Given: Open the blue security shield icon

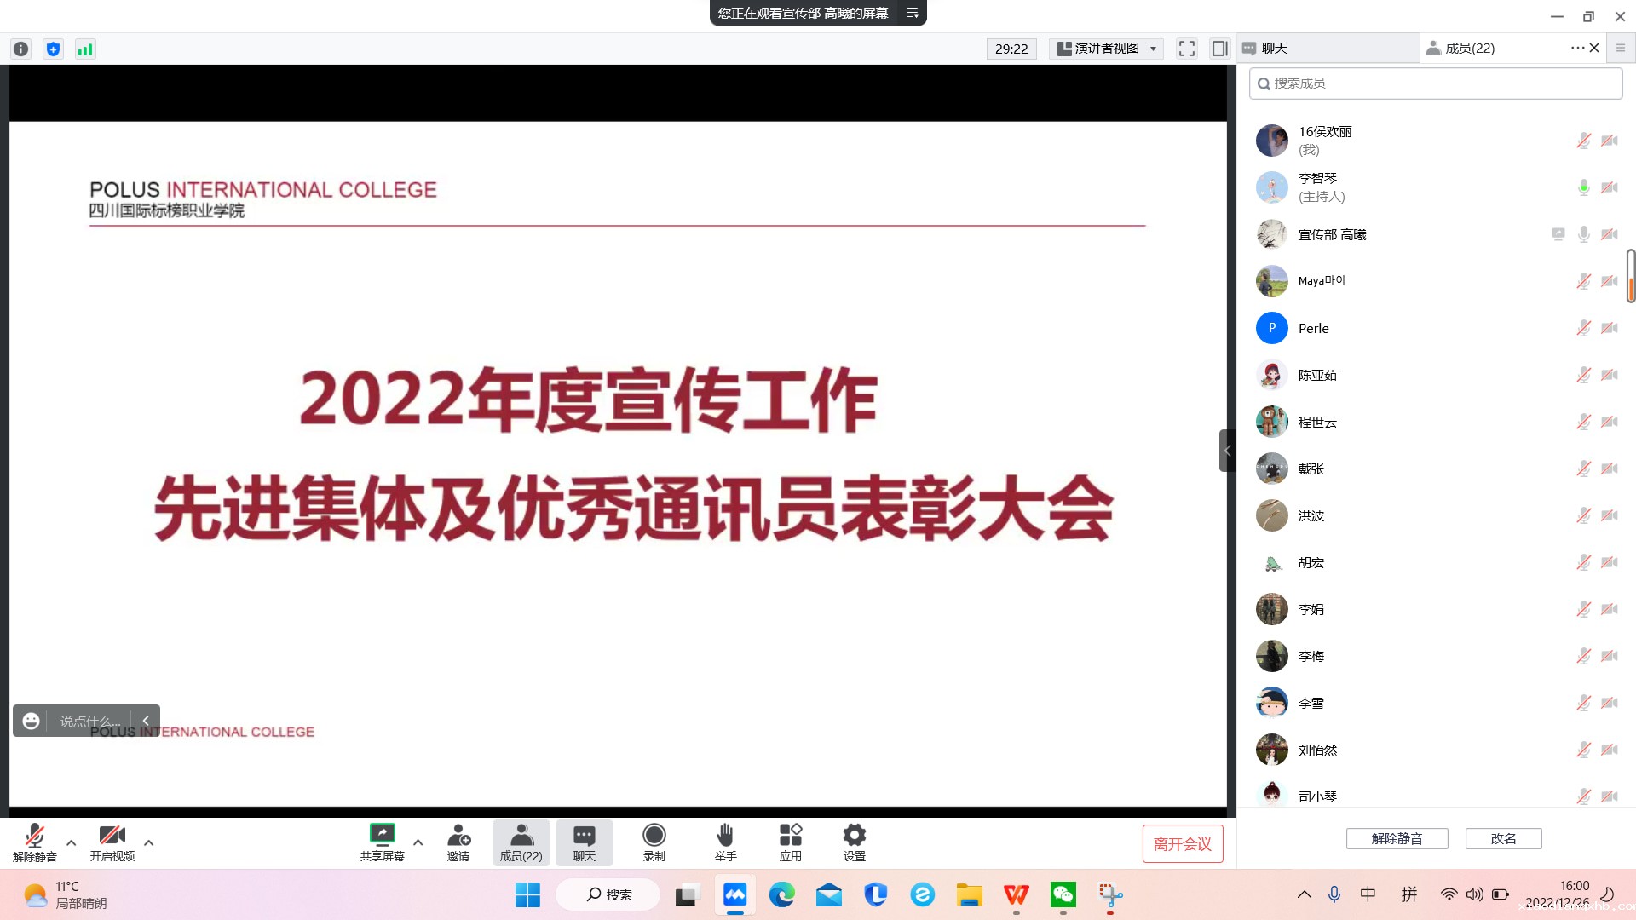Looking at the screenshot, I should click(x=53, y=49).
